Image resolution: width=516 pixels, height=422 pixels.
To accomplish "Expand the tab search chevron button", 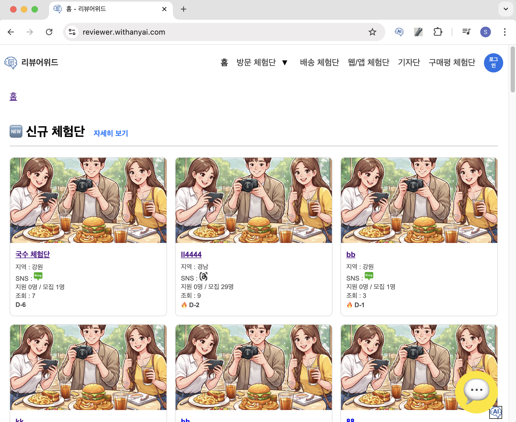I will [506, 9].
